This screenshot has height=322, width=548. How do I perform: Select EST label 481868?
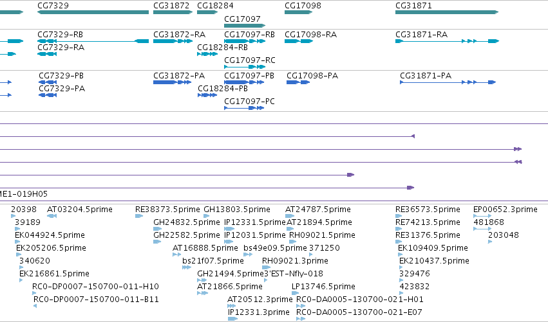[489, 222]
